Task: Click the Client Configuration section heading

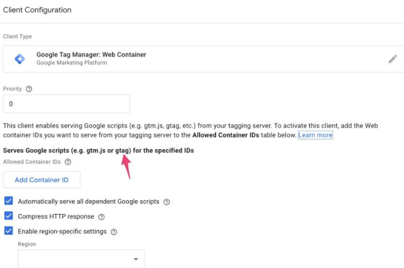Action: (37, 10)
